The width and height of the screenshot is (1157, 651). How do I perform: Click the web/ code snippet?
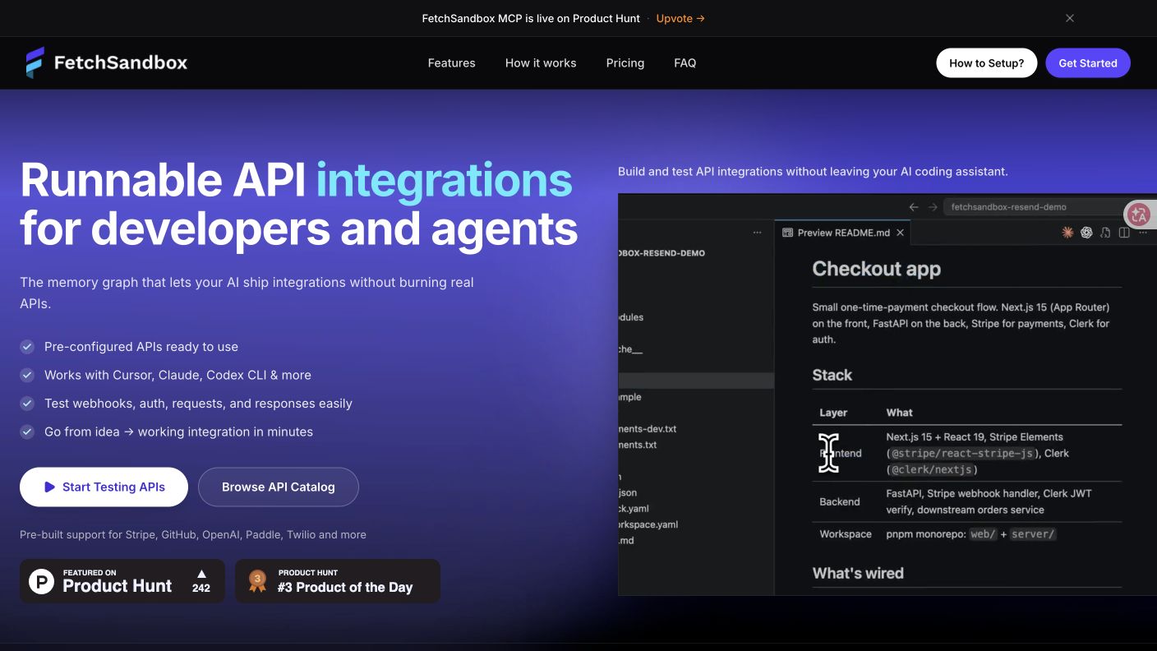[983, 534]
